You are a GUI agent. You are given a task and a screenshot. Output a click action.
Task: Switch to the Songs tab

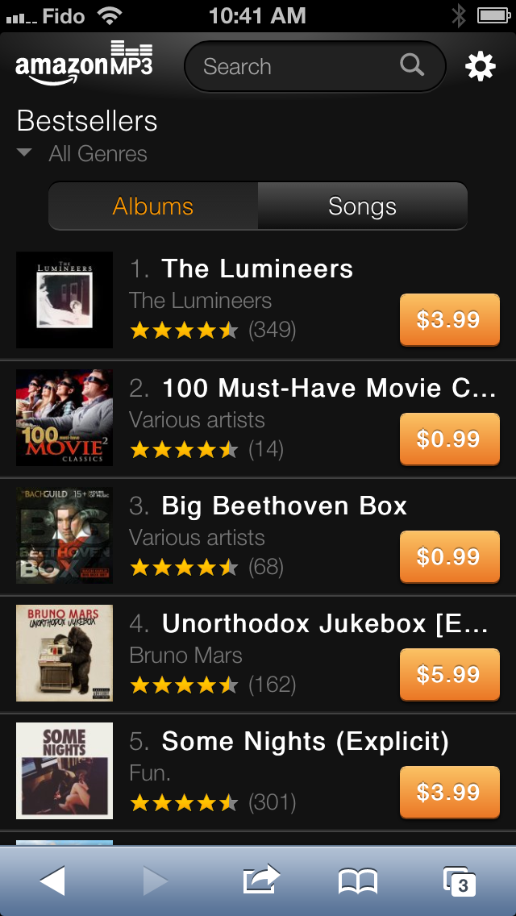(x=362, y=206)
